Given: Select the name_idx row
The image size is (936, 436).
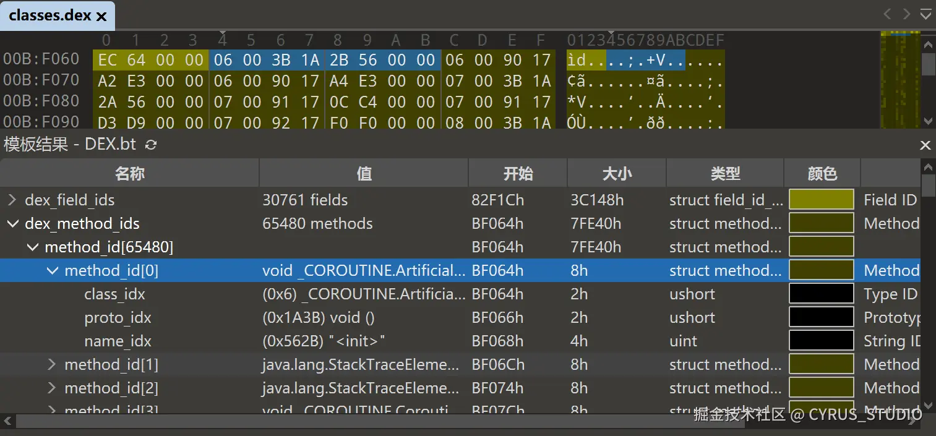Looking at the screenshot, I should coord(118,341).
